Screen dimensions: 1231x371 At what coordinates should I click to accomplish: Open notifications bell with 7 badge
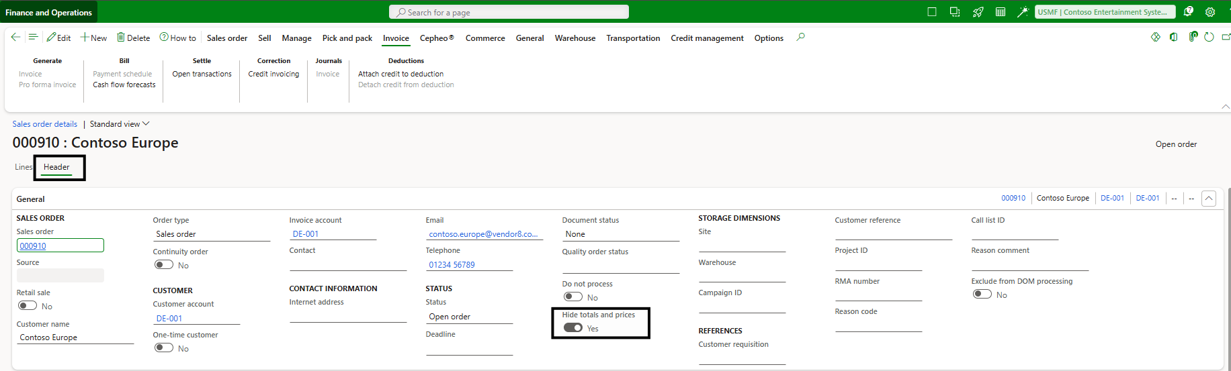[1189, 12]
